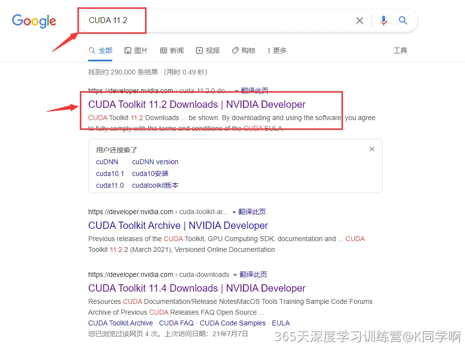The image size is (465, 347).
Task: Click the cuda11.0 related search
Action: pyautogui.click(x=110, y=185)
